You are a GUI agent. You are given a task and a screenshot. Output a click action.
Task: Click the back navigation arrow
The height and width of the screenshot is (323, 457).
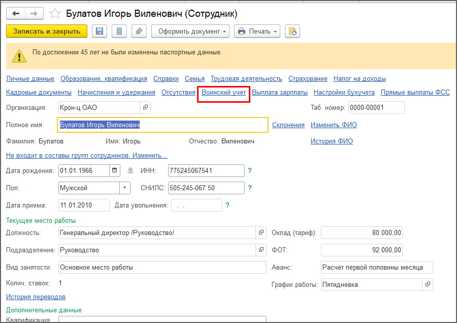pyautogui.click(x=16, y=13)
